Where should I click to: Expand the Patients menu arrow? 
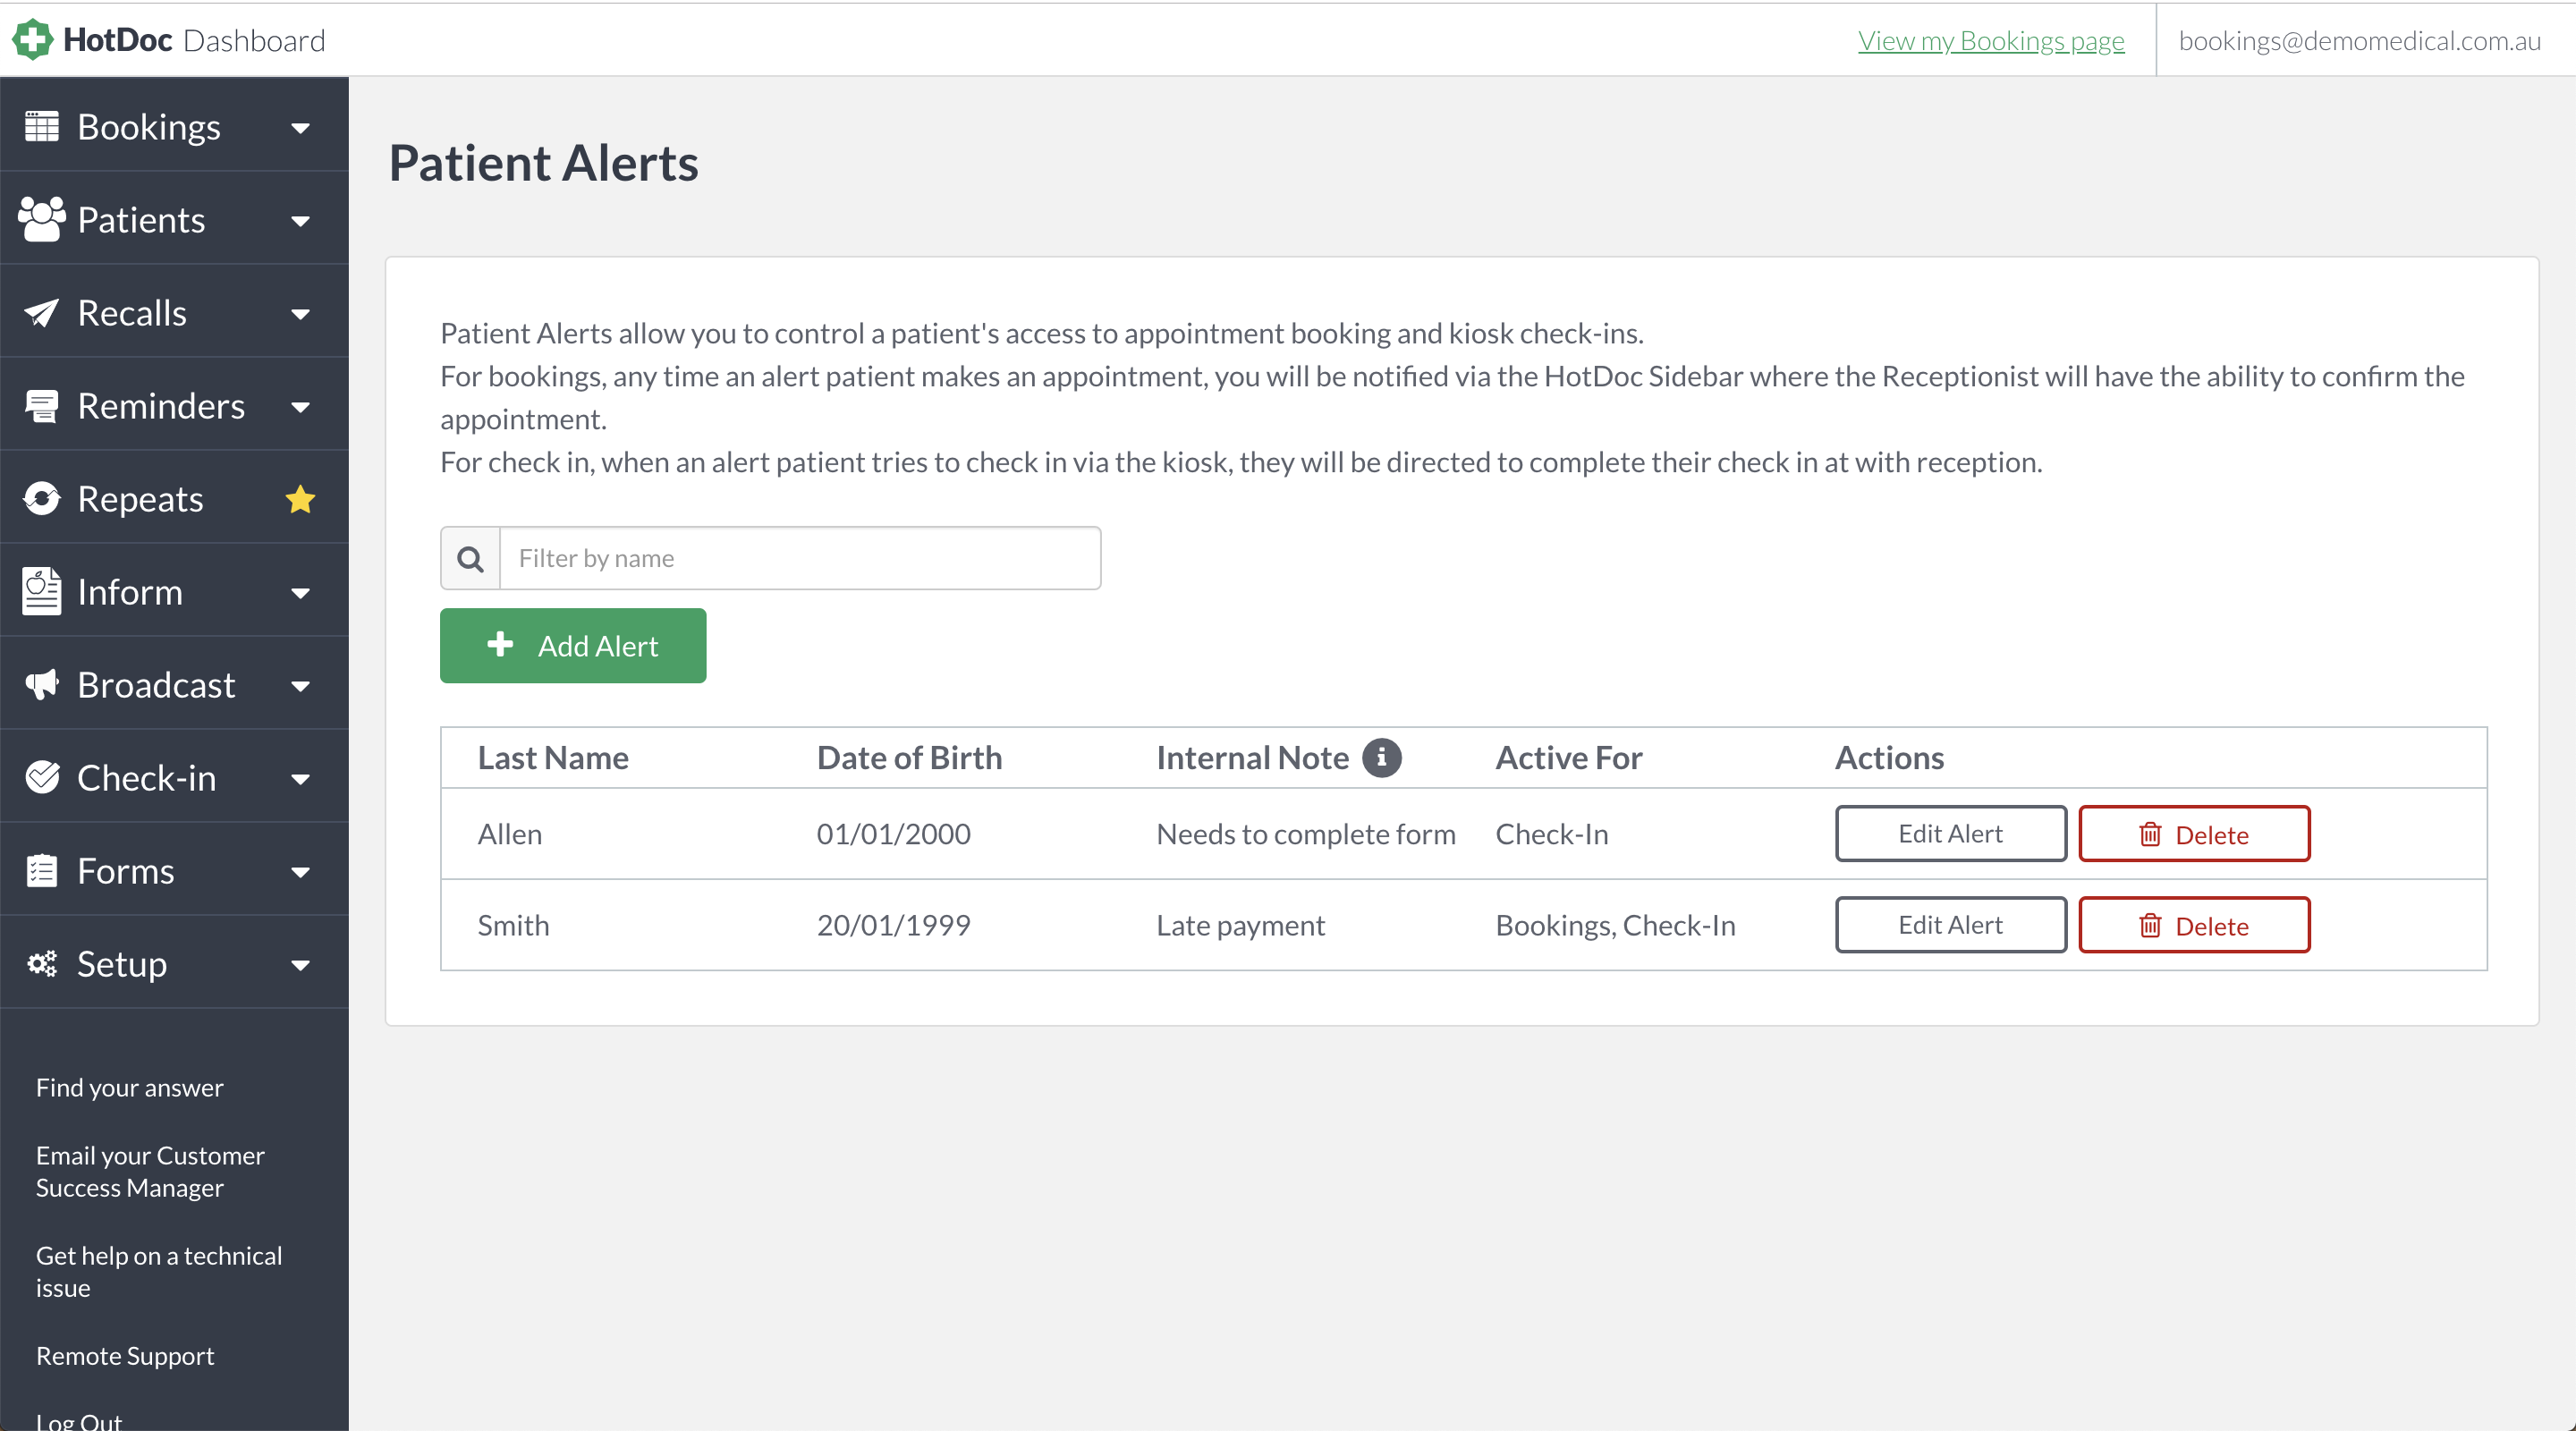[x=300, y=221]
